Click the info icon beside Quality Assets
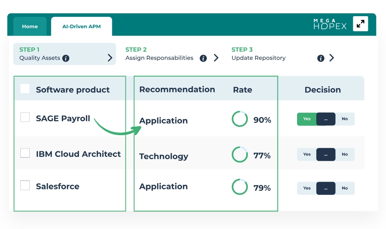386x229 pixels. pos(66,59)
